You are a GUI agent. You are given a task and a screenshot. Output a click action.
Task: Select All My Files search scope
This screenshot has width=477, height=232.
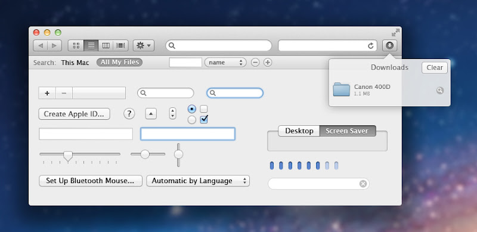pos(120,63)
